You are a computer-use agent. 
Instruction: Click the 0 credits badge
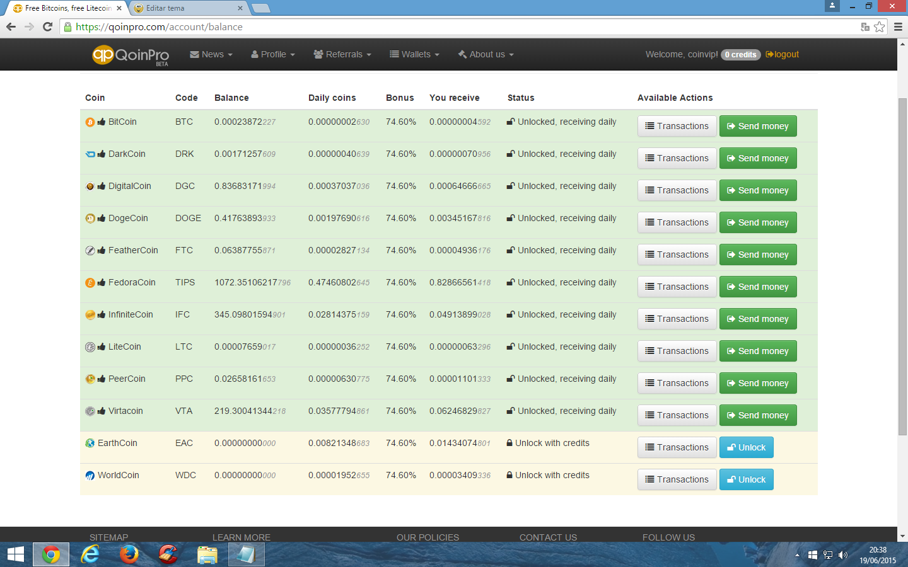[x=741, y=55]
